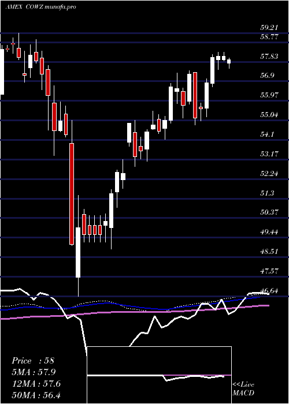This screenshot has height=404, width=289.
Task: Click the 50.37 price axis label
Action: (x=269, y=212)
